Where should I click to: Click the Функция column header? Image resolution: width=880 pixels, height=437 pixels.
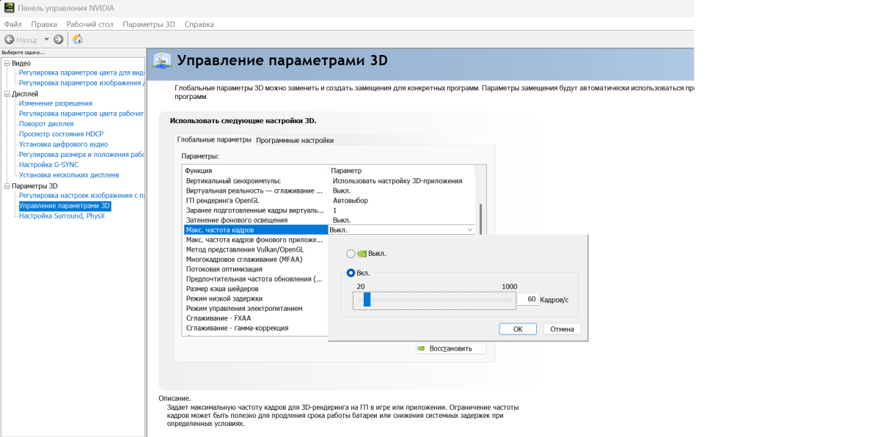(x=256, y=170)
